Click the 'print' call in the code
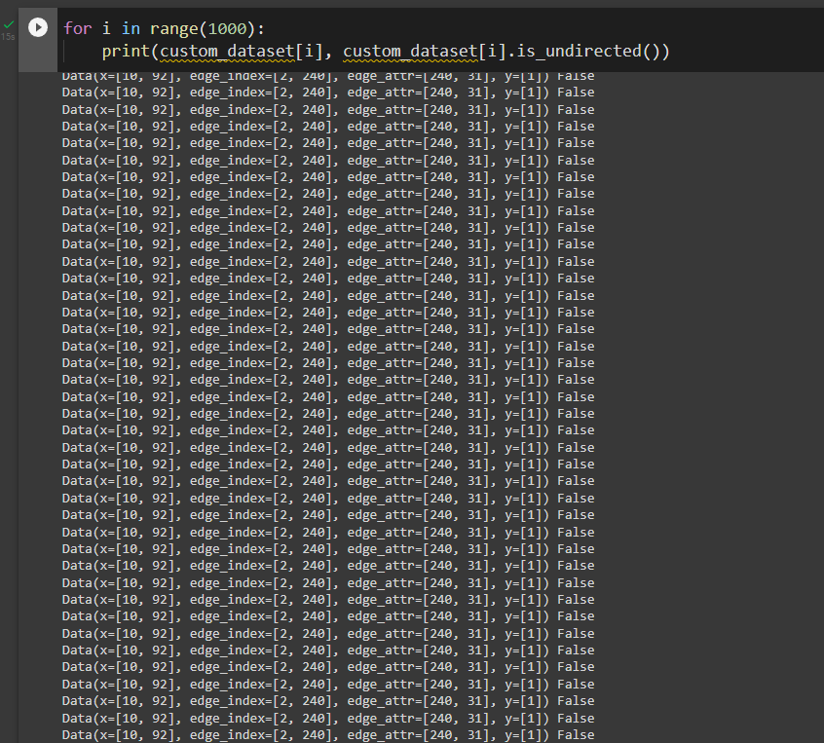Image resolution: width=824 pixels, height=743 pixels. pos(126,52)
